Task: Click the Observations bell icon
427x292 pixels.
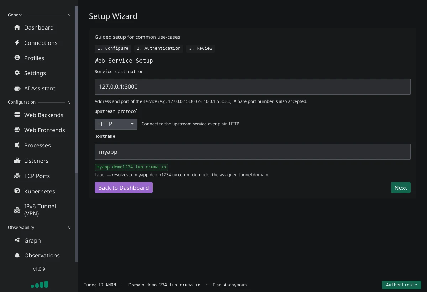Action: coord(17,255)
